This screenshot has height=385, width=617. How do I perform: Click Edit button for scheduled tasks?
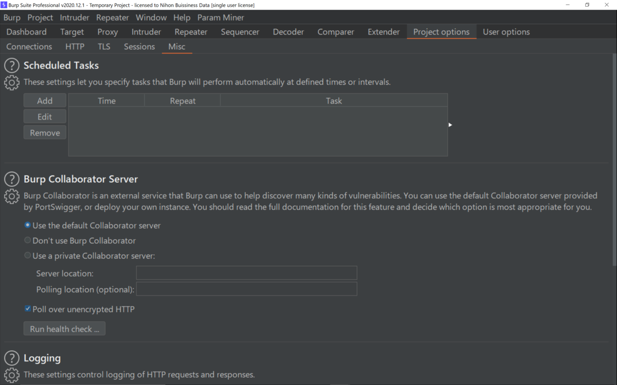(x=45, y=117)
